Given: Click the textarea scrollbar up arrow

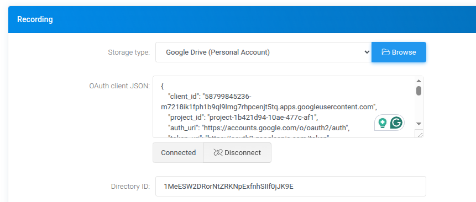Looking at the screenshot, I should point(419,81).
